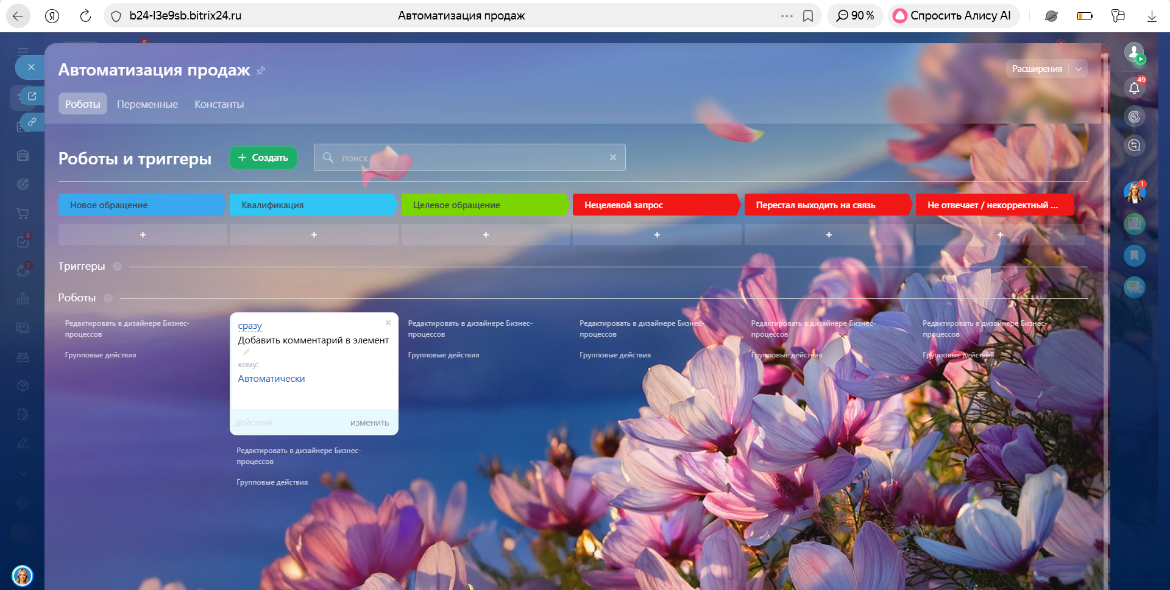Open the target goal icon in left sidebar

pyautogui.click(x=23, y=184)
